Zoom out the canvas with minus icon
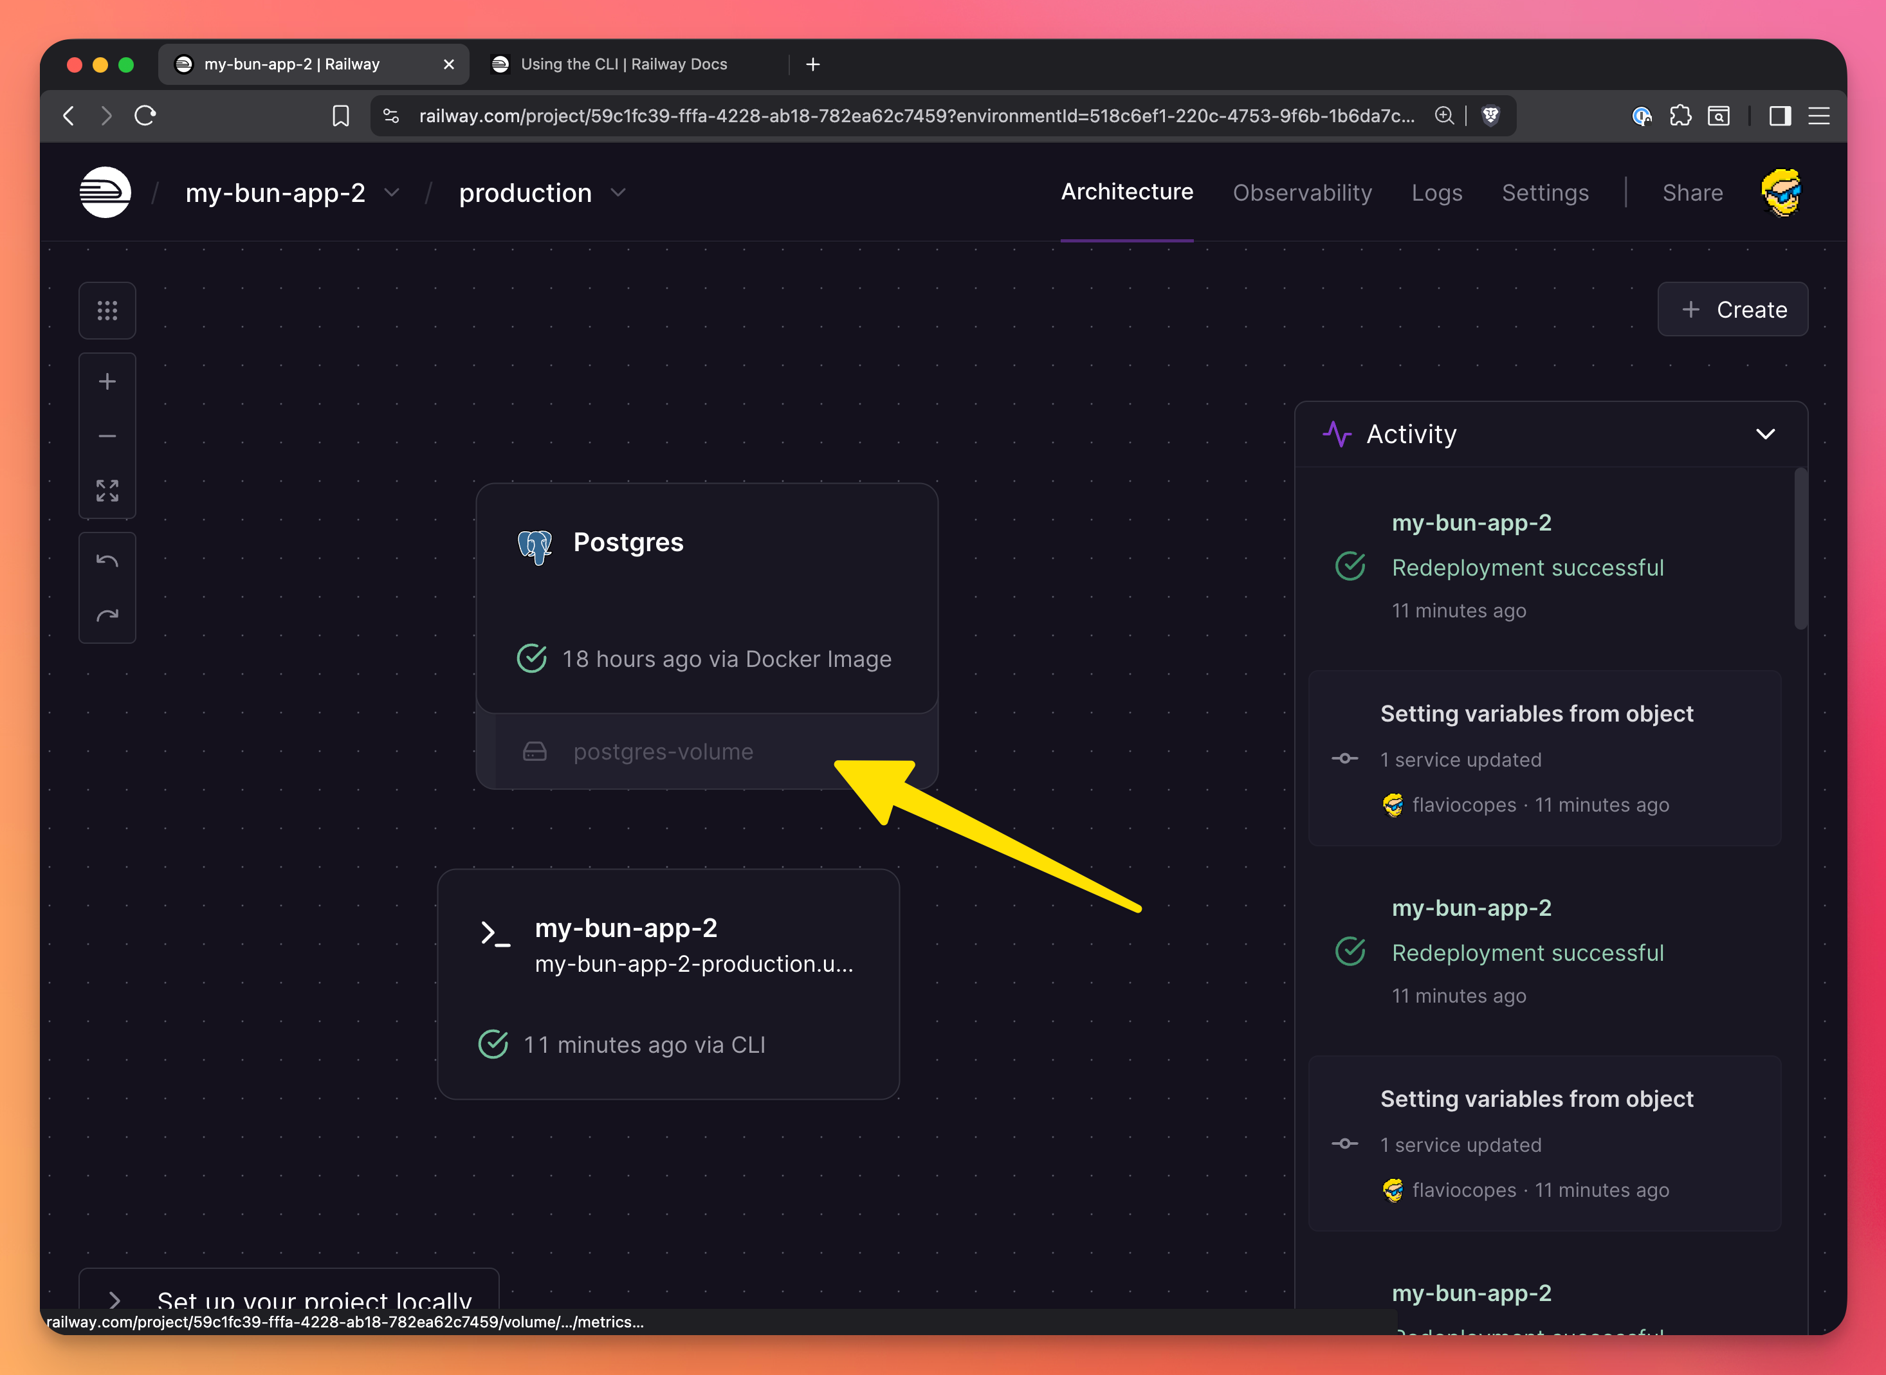Image resolution: width=1886 pixels, height=1375 pixels. click(x=107, y=436)
